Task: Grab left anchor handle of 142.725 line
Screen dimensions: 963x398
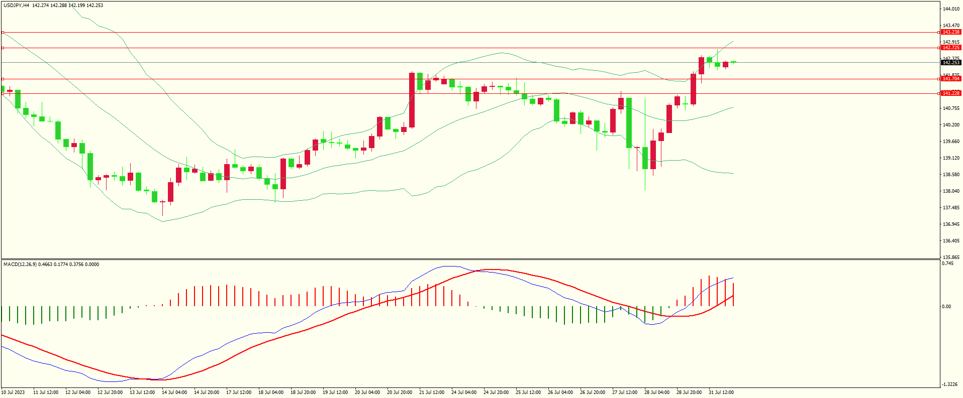Action: (x=3, y=48)
